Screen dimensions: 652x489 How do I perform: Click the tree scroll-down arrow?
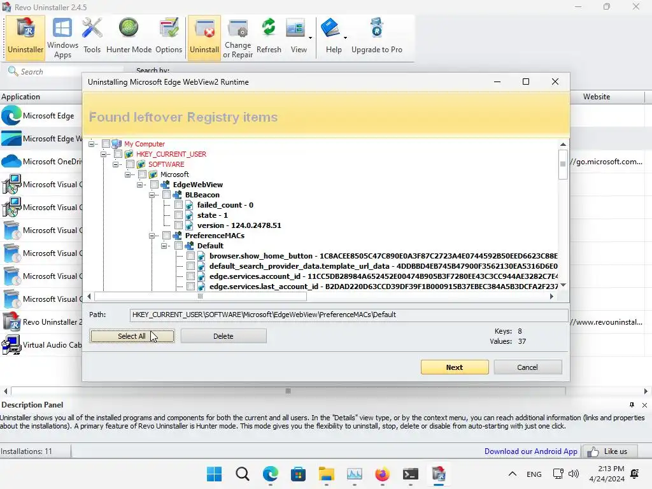coord(563,285)
